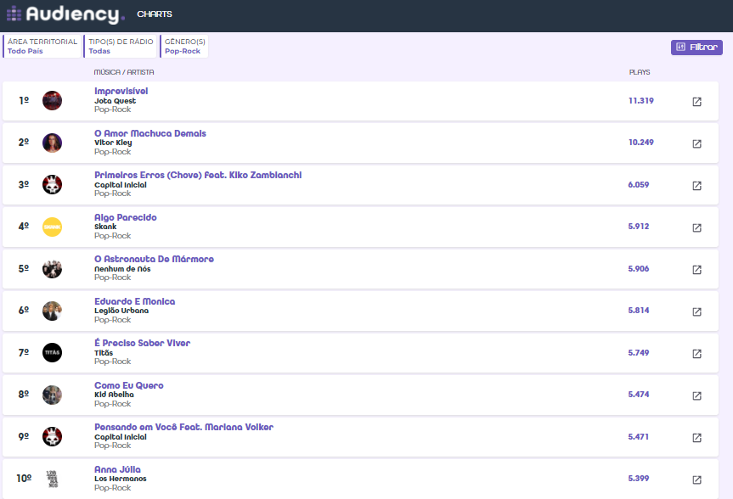
Task: Click the Audiency logo
Action: pos(65,14)
